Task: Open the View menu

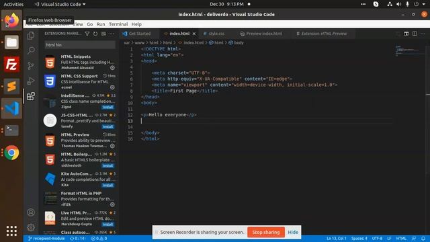Action: (x=78, y=24)
